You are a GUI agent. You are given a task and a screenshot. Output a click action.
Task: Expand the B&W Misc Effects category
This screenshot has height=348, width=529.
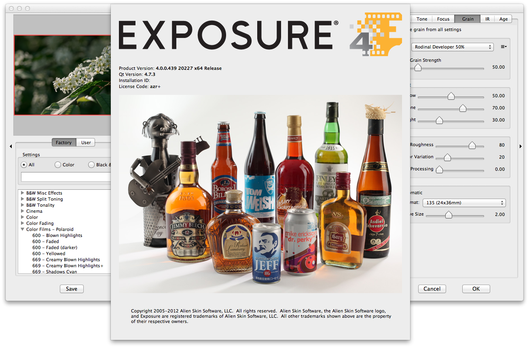(x=23, y=193)
